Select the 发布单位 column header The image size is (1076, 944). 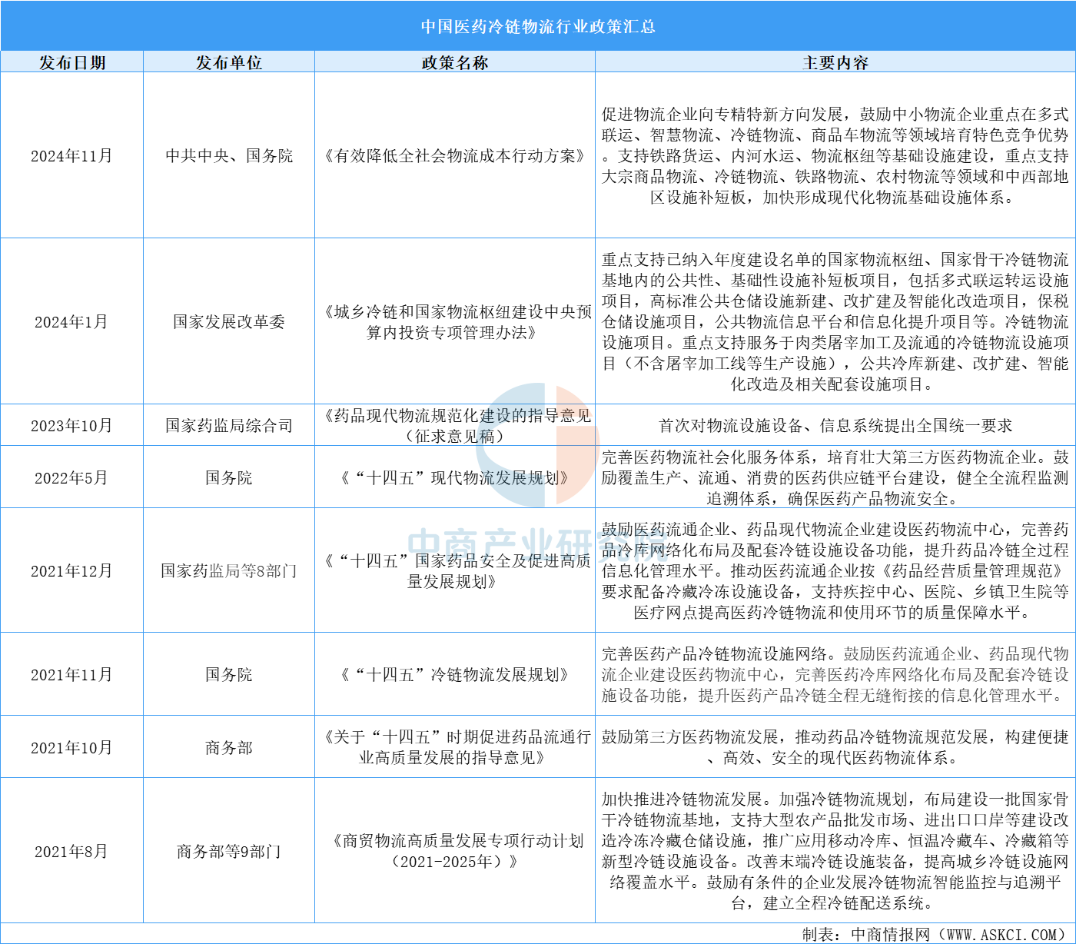[x=229, y=62]
